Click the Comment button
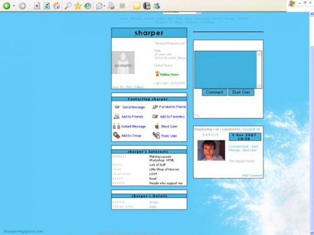The height and width of the screenshot is (235, 314). (x=214, y=92)
